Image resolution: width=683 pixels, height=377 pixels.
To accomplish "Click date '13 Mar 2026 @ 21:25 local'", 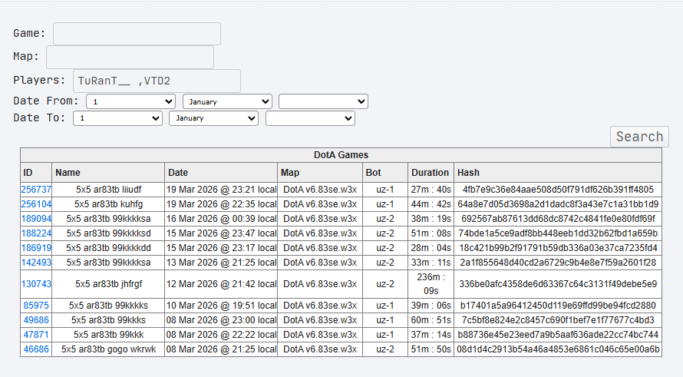I will 221,263.
